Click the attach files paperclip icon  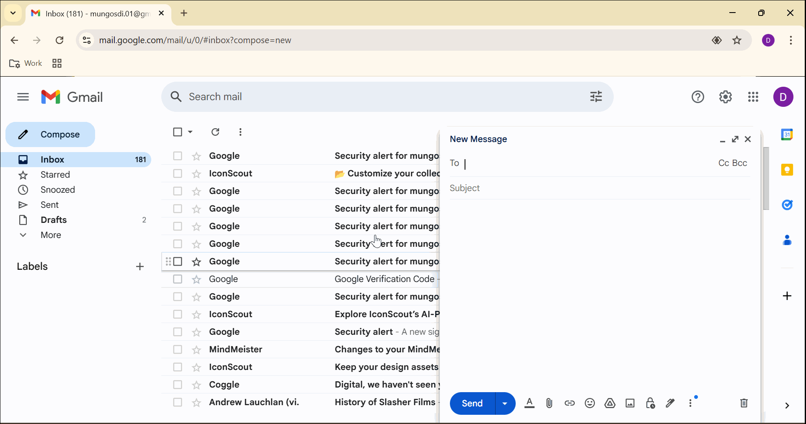(x=549, y=403)
